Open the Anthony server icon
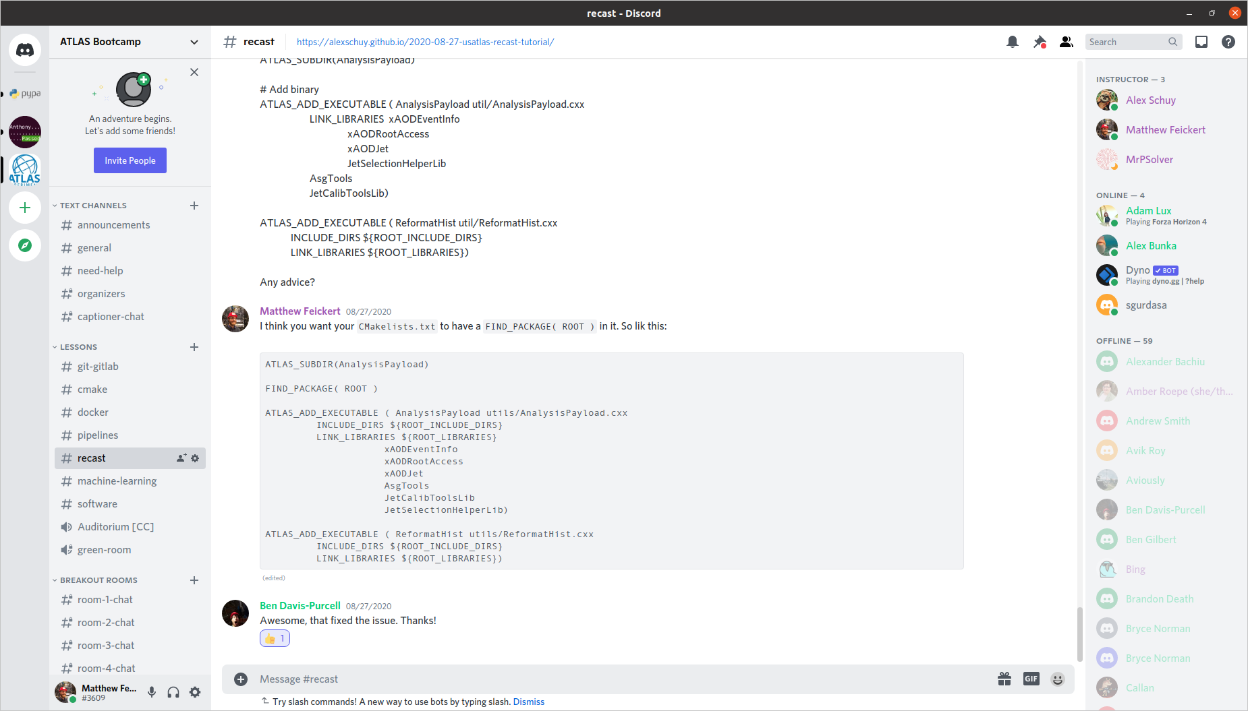 point(25,132)
